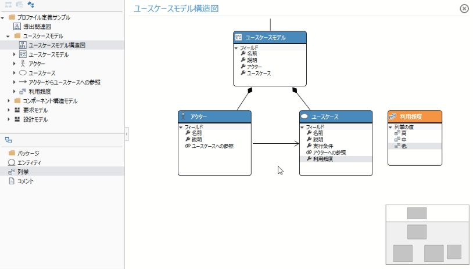Expand the 要求モデル node in the tree

pyautogui.click(x=9, y=110)
